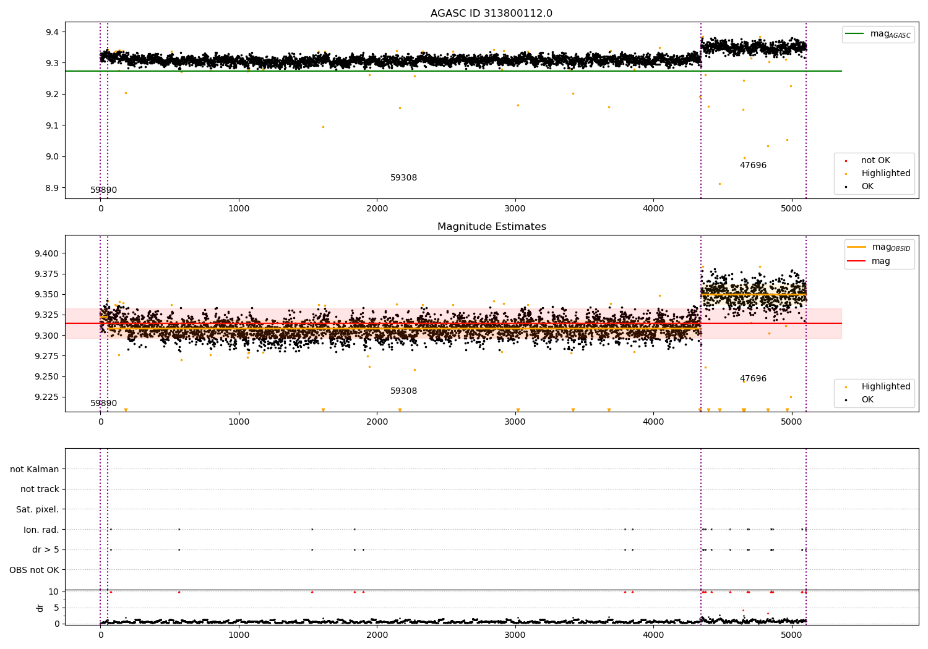Click y-axis tick 9.250 in middle panel
928x649 pixels.
(x=46, y=377)
